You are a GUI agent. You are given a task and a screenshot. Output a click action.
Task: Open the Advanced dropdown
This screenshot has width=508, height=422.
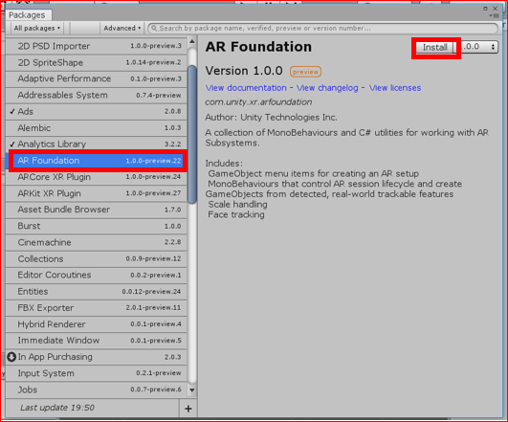[x=122, y=28]
